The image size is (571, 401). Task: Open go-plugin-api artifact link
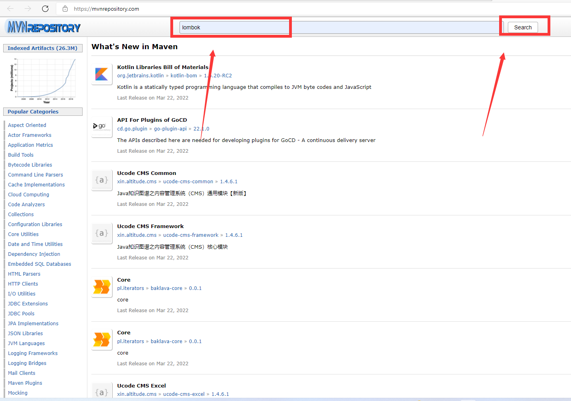point(170,129)
